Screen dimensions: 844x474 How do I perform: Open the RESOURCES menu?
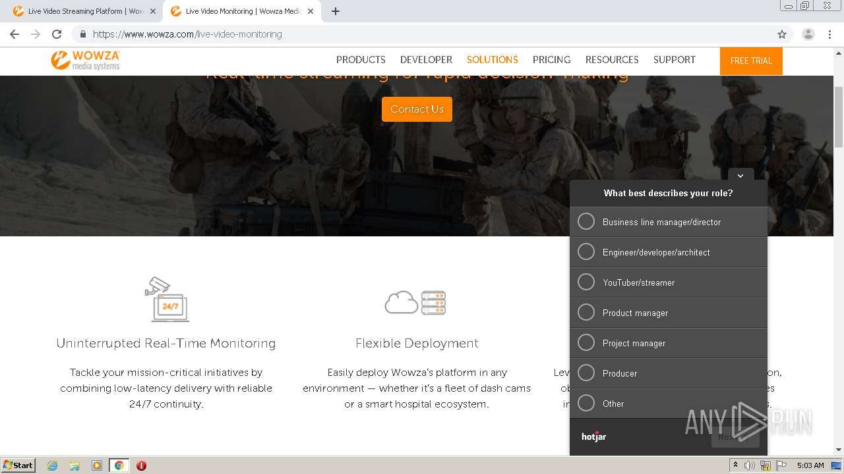coord(612,60)
